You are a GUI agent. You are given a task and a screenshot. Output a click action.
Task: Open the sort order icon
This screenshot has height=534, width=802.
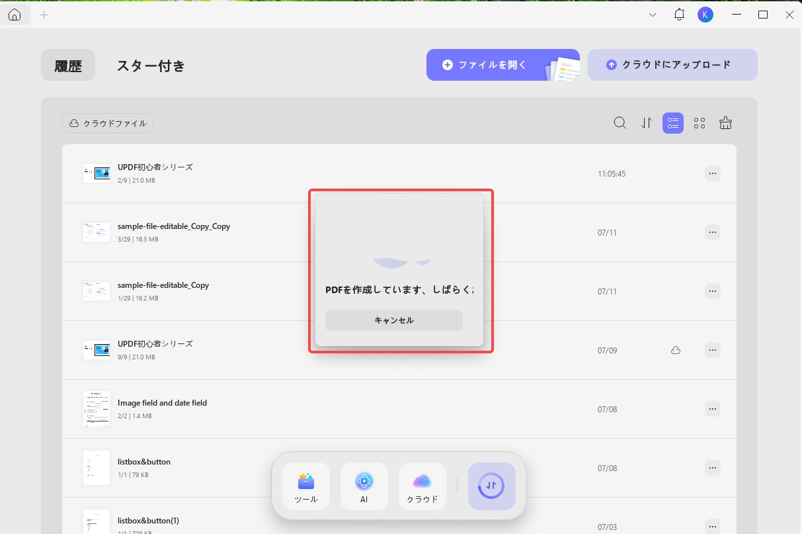(x=647, y=123)
